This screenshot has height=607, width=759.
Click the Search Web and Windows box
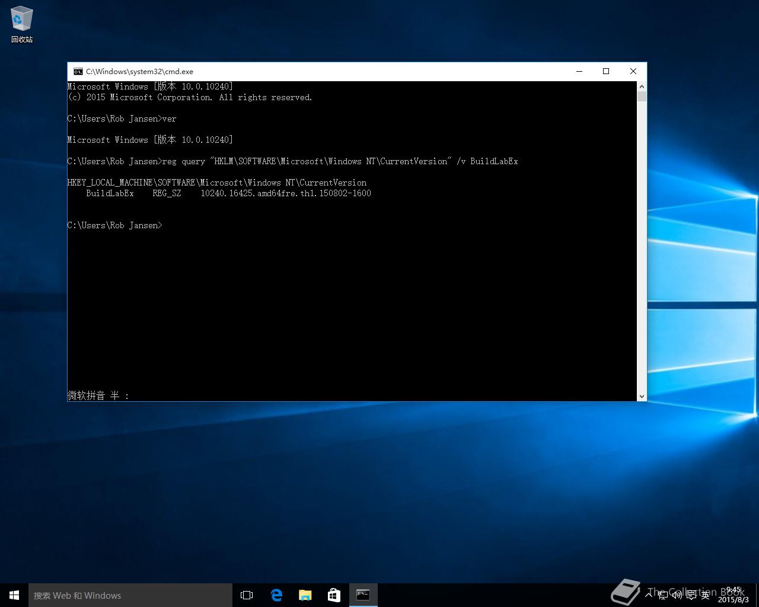coord(130,595)
